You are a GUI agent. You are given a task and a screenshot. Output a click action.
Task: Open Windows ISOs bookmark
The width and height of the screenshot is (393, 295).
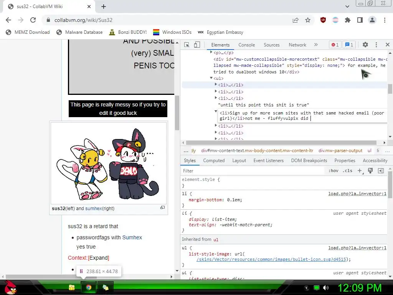click(172, 32)
